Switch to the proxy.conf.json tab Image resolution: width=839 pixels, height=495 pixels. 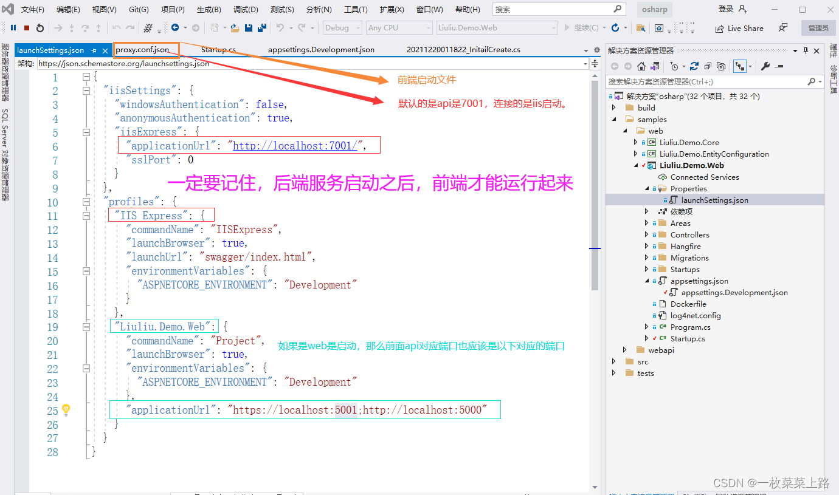click(142, 50)
